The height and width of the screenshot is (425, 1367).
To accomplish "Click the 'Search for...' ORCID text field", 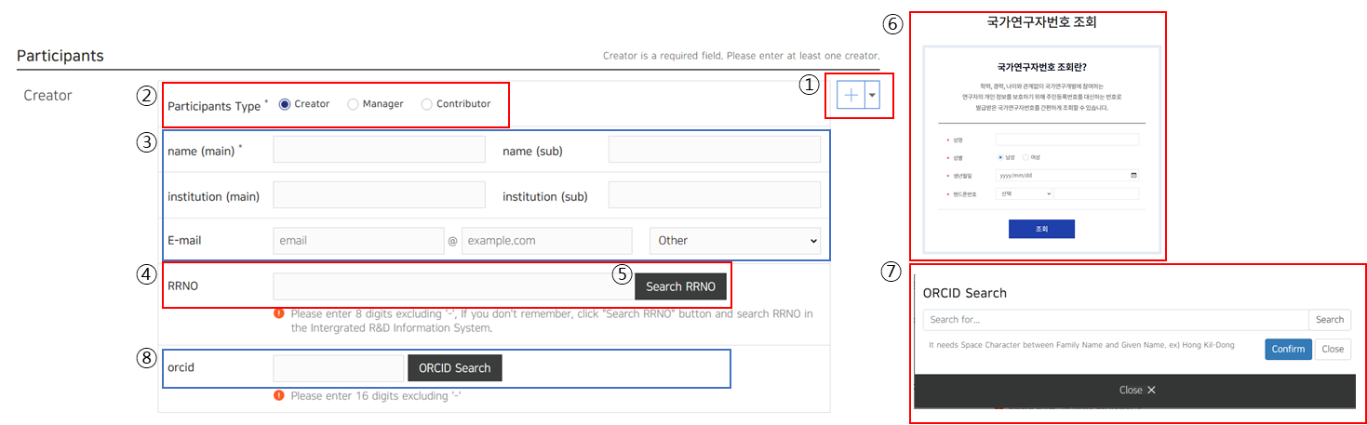I will (1115, 320).
